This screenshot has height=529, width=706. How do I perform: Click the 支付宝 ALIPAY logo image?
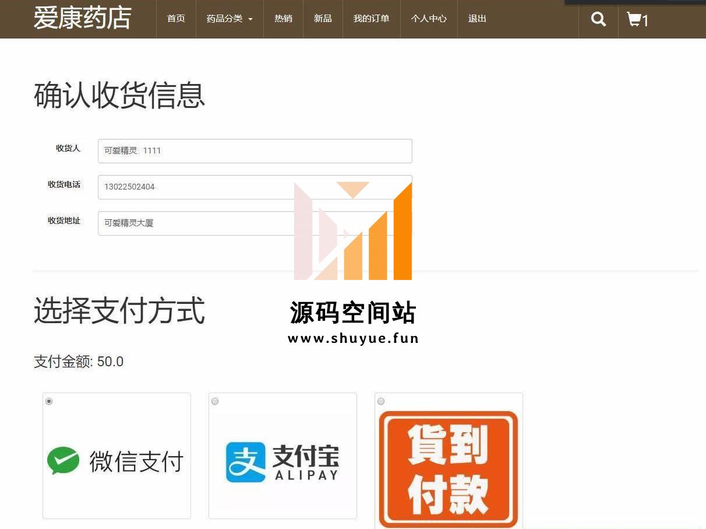283,463
